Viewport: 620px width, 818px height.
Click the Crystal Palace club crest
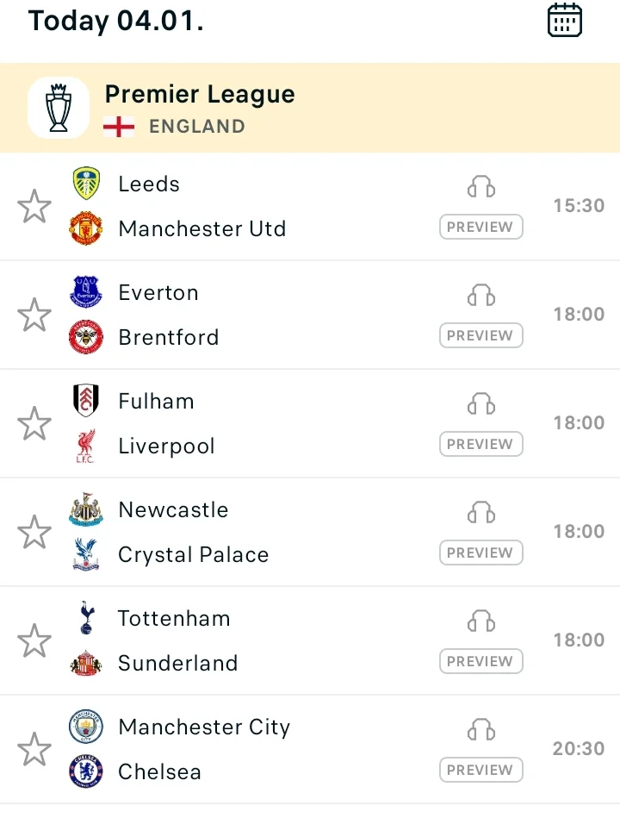[86, 554]
